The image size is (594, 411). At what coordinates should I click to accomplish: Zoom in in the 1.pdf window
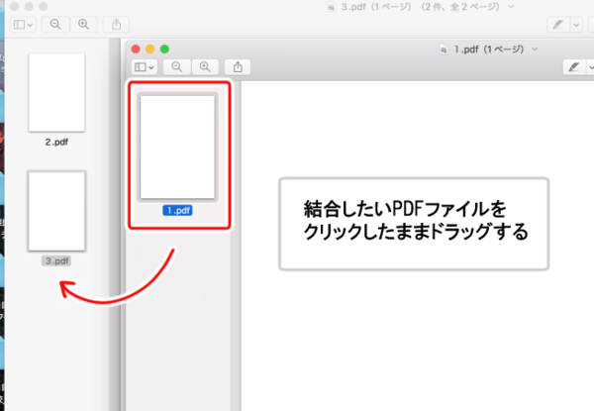pyautogui.click(x=205, y=67)
